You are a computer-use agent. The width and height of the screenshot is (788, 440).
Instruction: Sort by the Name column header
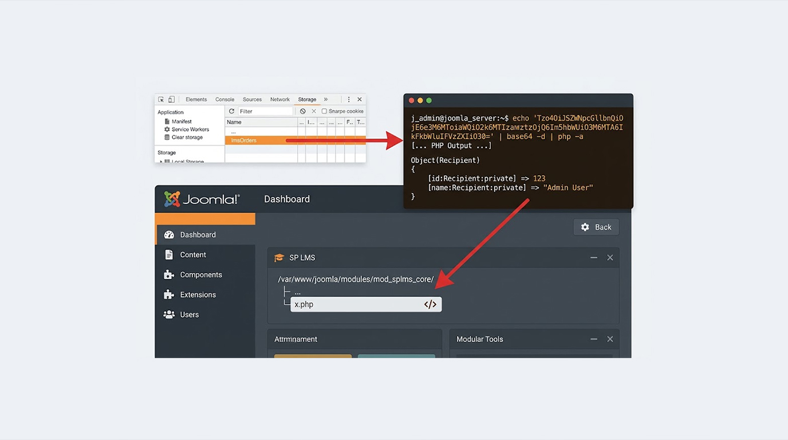click(261, 122)
